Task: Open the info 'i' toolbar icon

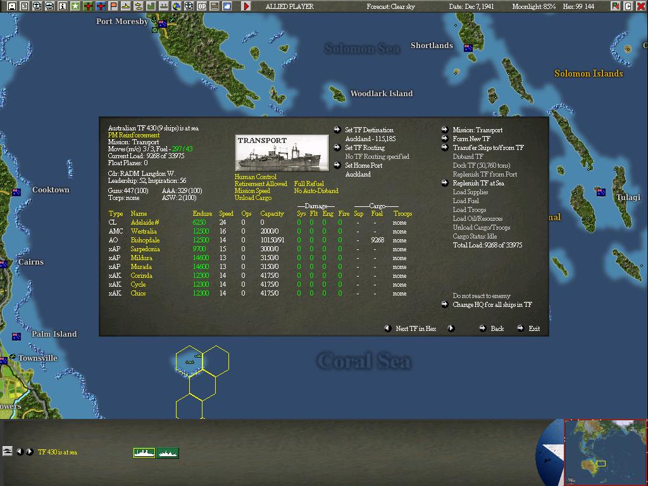Action: [63, 6]
